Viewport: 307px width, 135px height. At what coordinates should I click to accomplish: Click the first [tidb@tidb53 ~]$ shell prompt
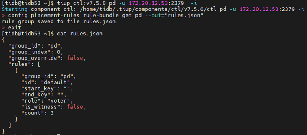coord(27,3)
